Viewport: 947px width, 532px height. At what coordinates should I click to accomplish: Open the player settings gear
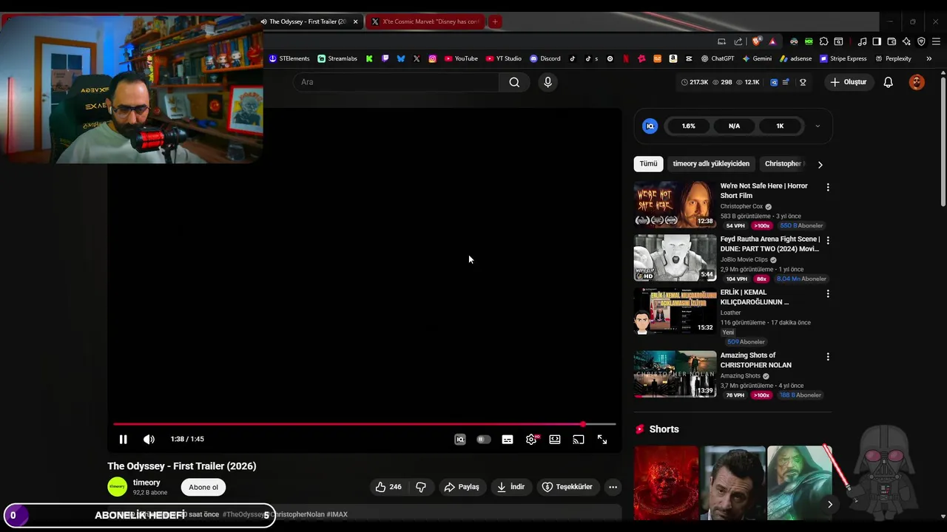point(531,439)
